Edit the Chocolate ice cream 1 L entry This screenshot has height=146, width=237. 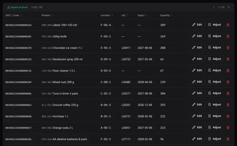pyautogui.click(x=197, y=48)
